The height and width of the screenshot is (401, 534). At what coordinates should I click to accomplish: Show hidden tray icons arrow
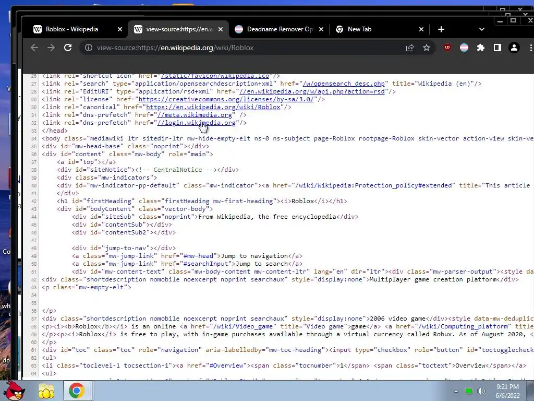click(456, 391)
